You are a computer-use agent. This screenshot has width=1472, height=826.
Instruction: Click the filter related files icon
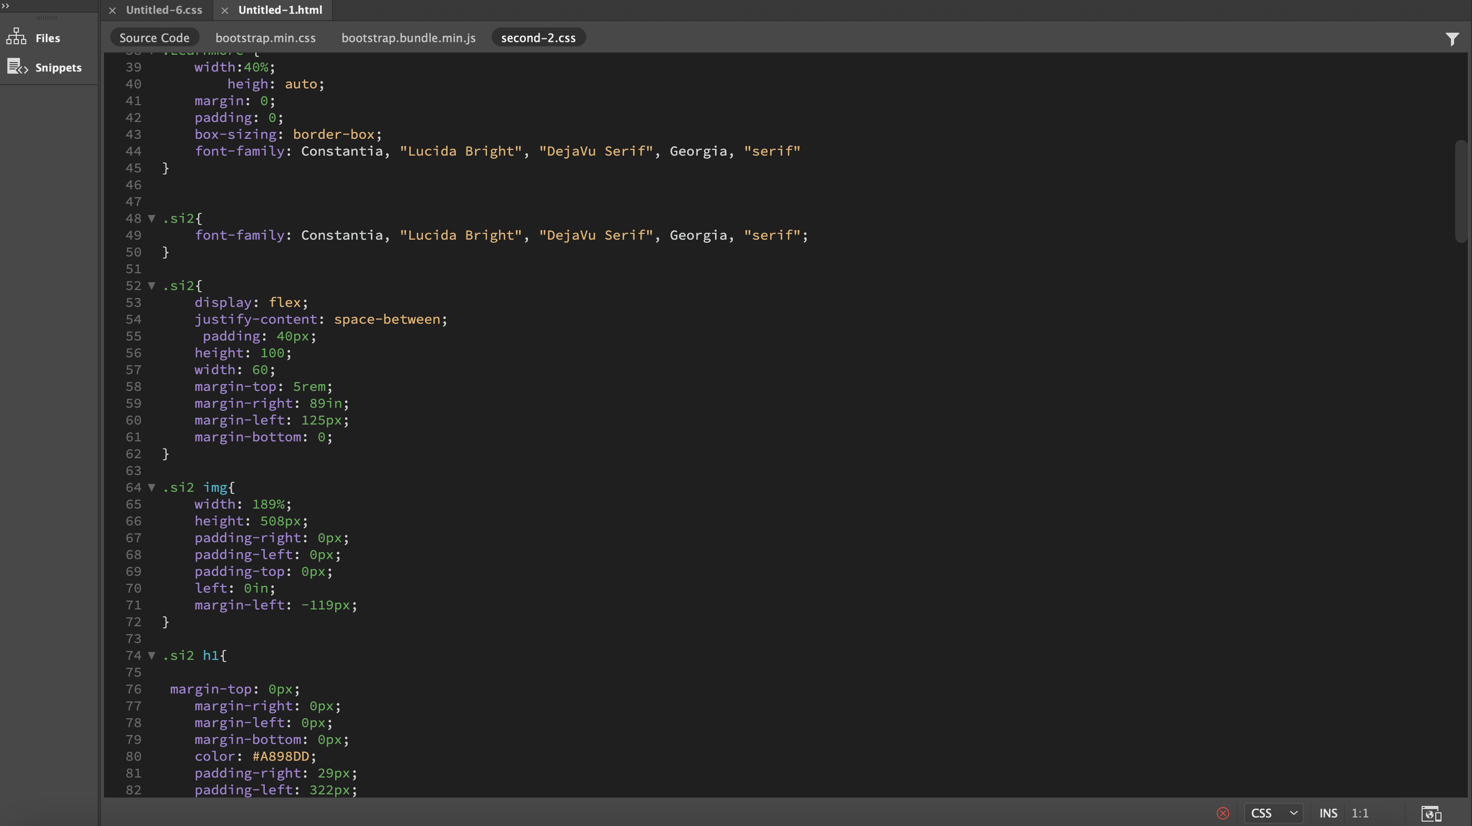click(x=1452, y=39)
